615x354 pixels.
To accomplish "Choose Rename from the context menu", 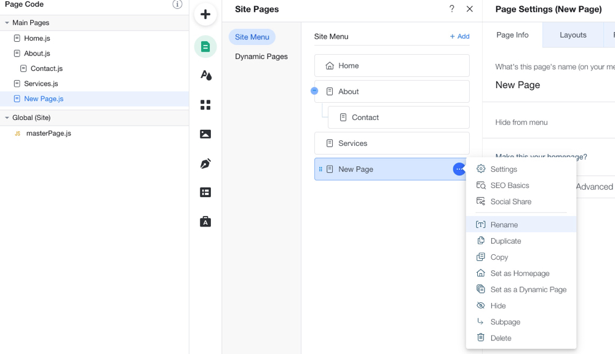I will click(521, 225).
